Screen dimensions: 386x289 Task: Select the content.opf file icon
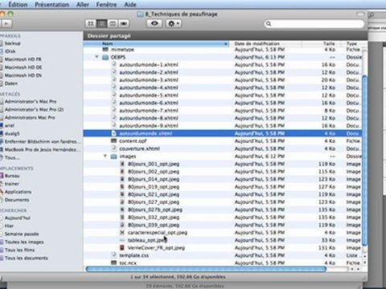click(114, 140)
